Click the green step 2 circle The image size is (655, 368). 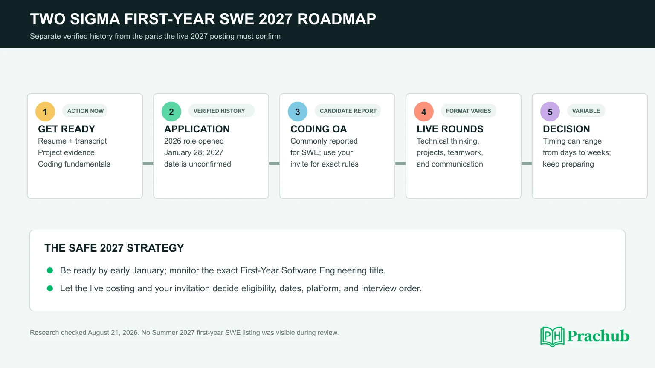171,112
